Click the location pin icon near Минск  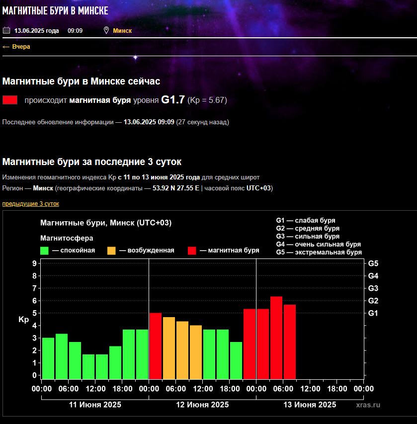point(106,30)
